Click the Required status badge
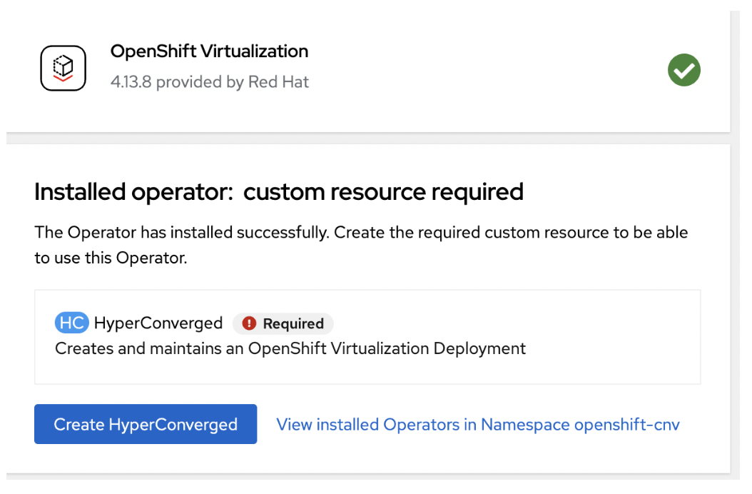The width and height of the screenshot is (752, 494). coord(283,323)
